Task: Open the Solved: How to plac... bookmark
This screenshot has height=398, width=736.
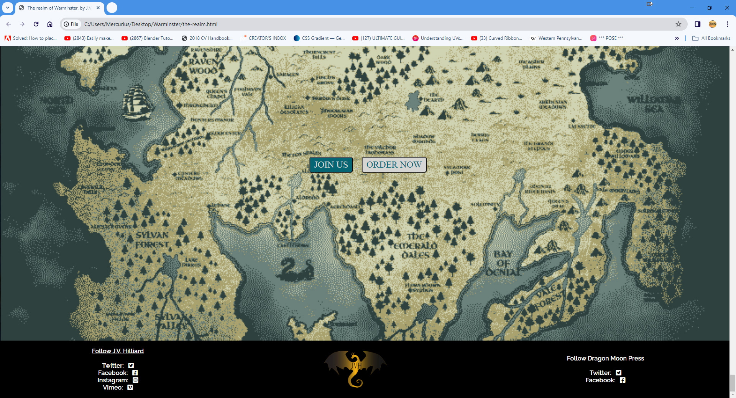Action: [x=31, y=38]
